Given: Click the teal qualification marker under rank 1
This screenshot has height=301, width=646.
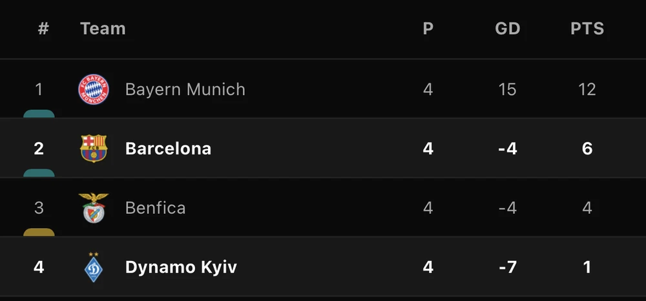Looking at the screenshot, I should click(39, 114).
